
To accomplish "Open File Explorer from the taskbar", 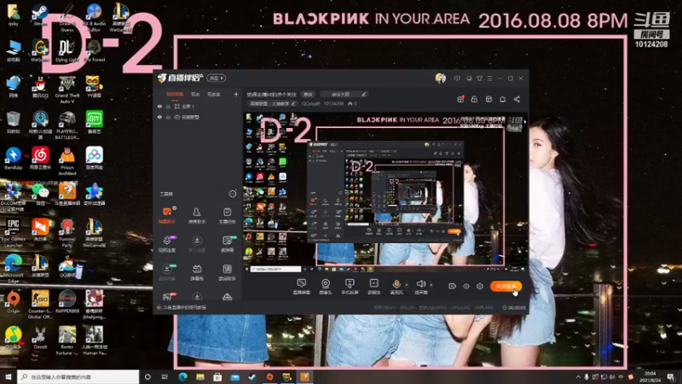I will [200, 376].
